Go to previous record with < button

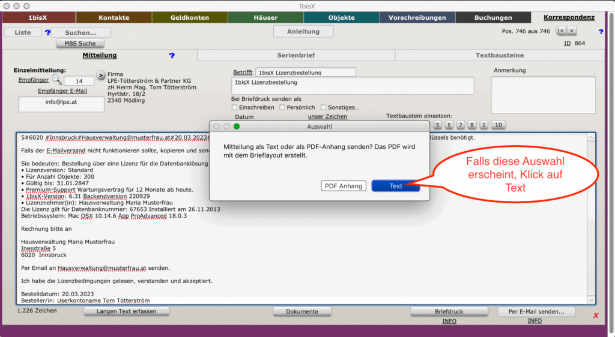pos(571,31)
